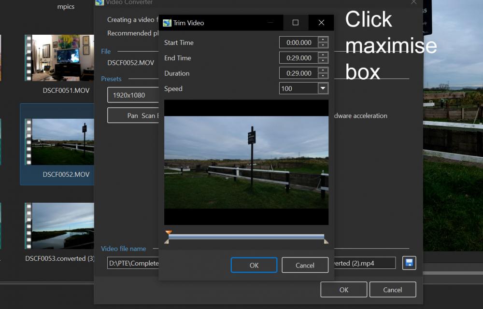Image resolution: width=483 pixels, height=309 pixels.
Task: Click the right end trim marker on the timeline
Action: coord(326,241)
